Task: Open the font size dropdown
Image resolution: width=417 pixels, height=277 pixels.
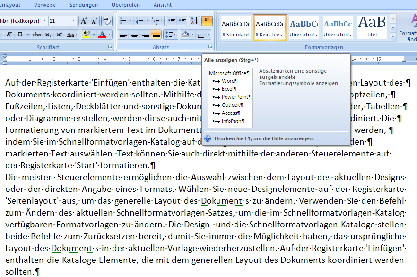Action: coord(73,21)
